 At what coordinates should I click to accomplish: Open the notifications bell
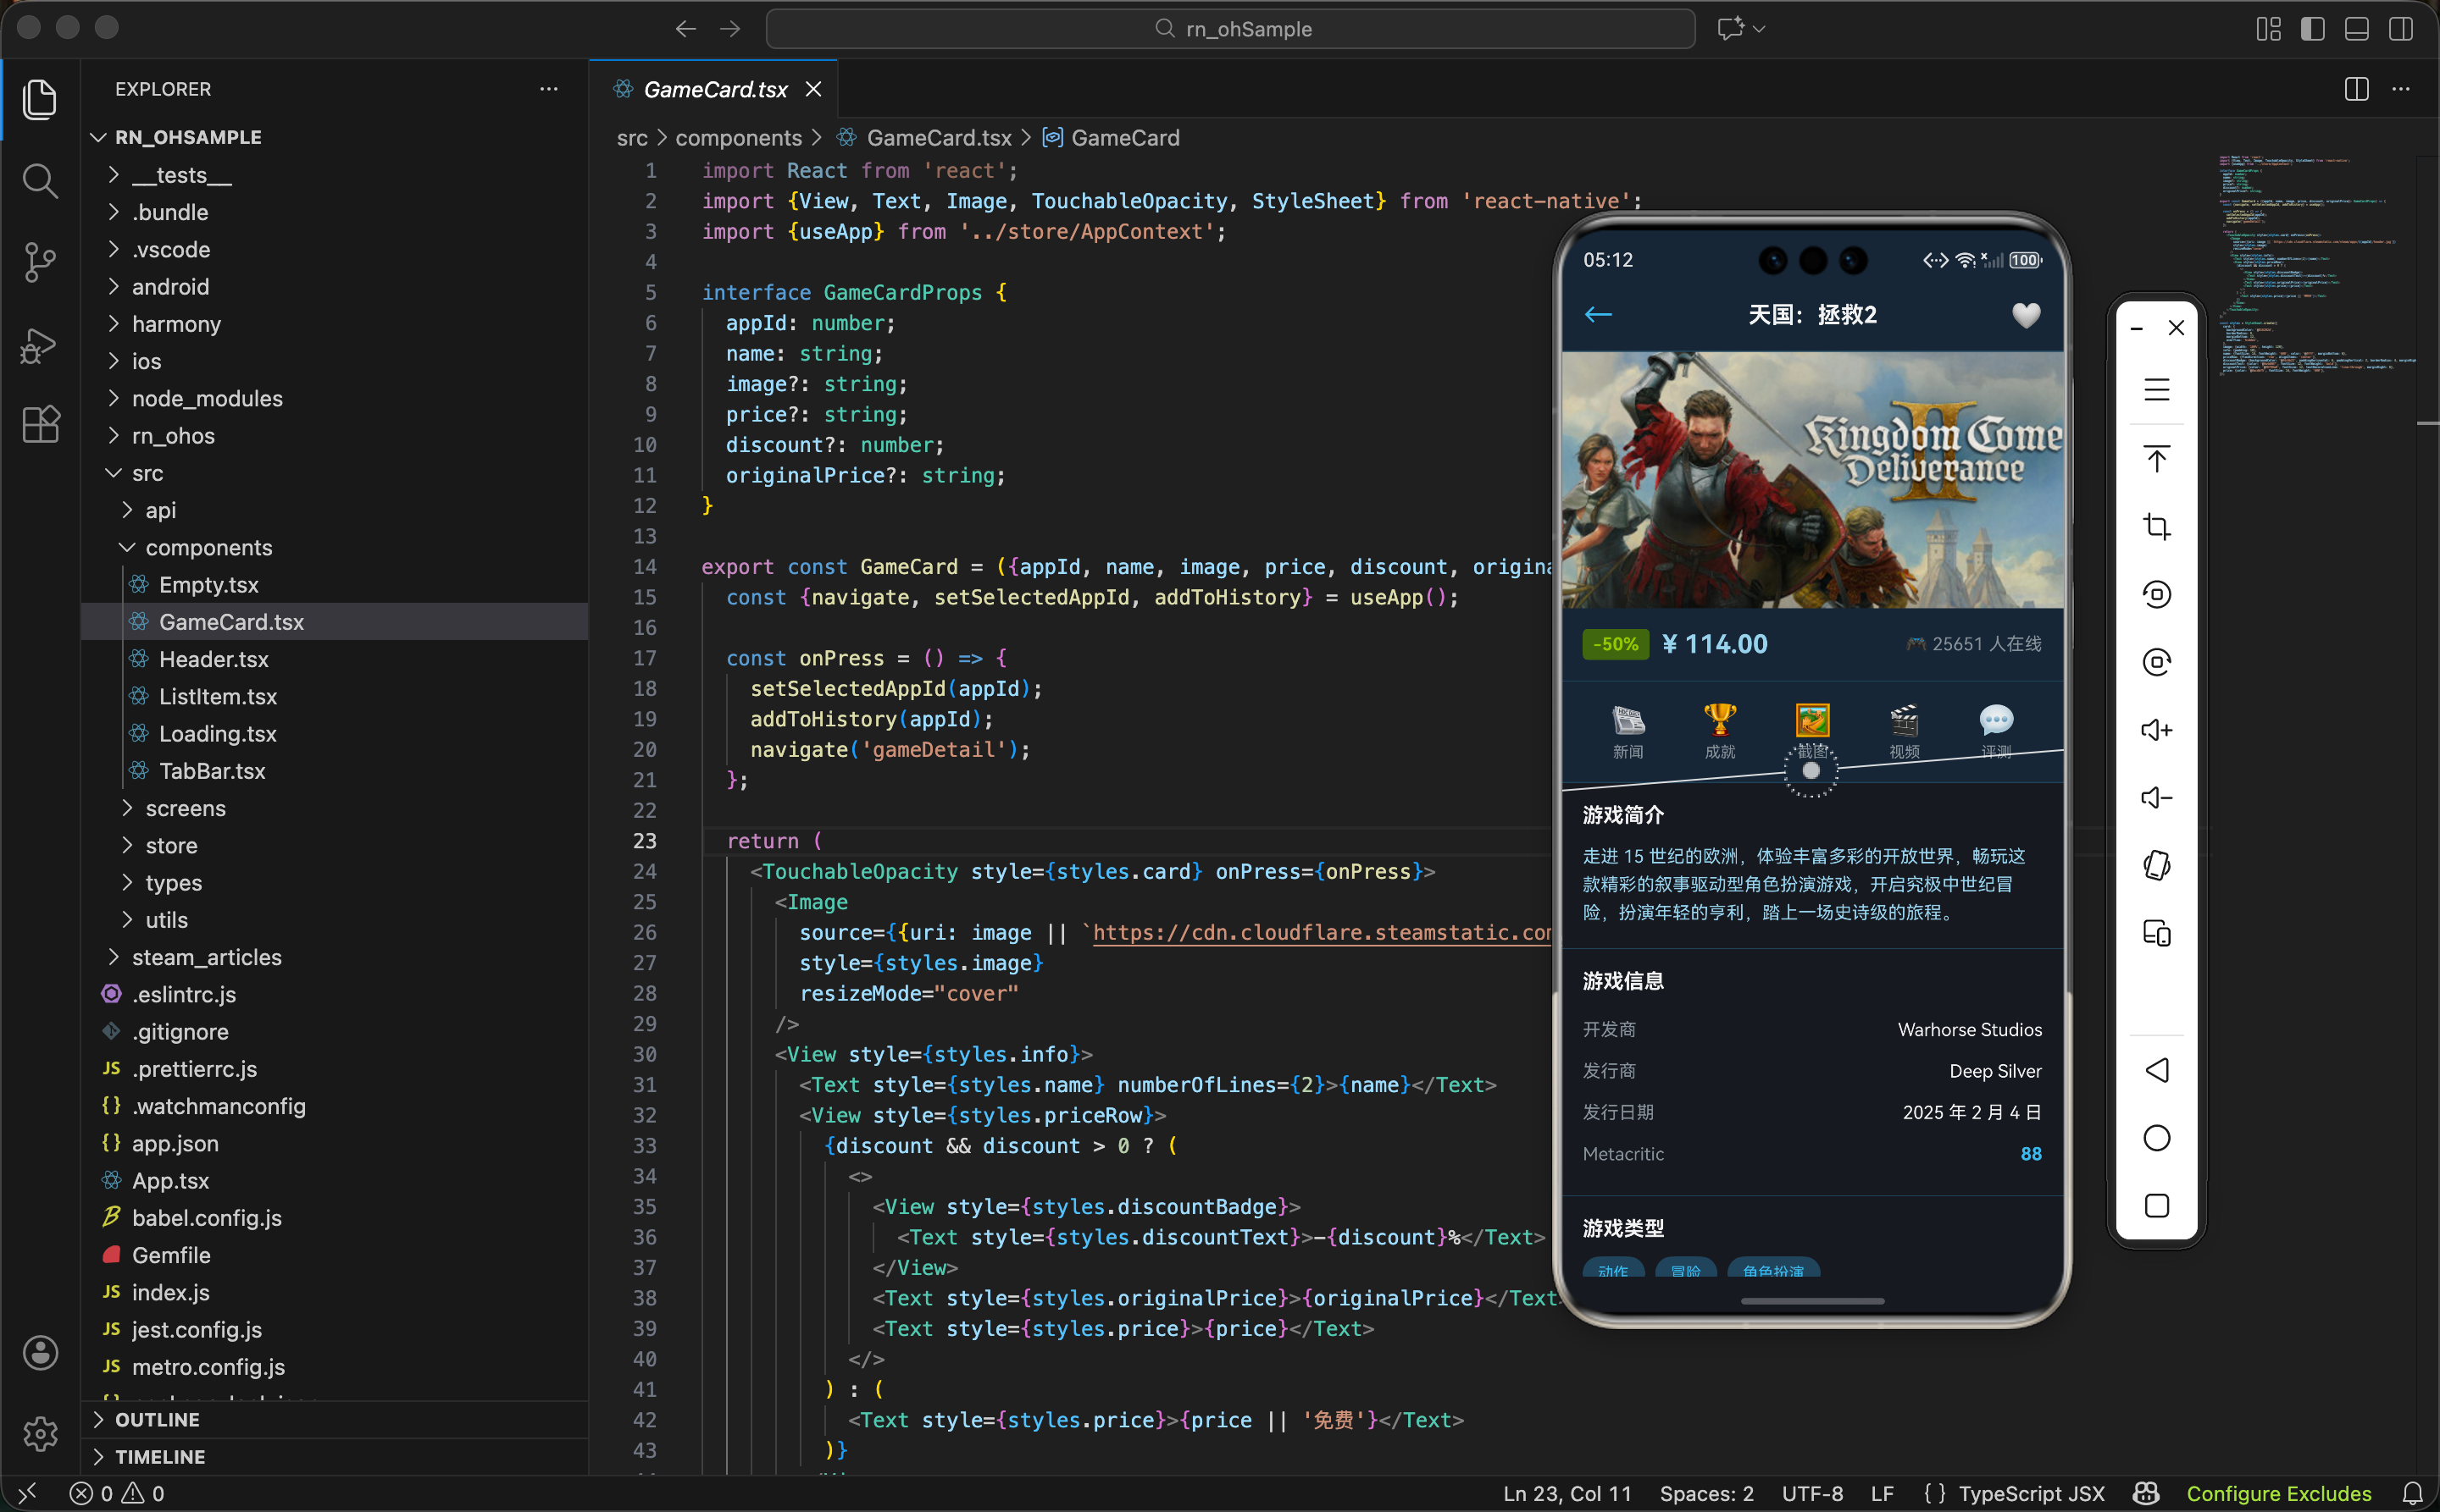coord(2413,1493)
